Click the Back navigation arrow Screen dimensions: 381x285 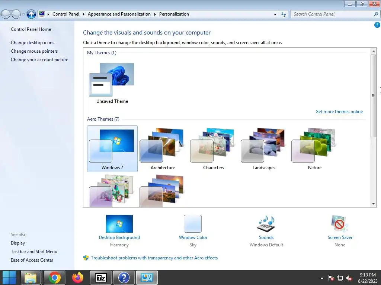pos(6,14)
